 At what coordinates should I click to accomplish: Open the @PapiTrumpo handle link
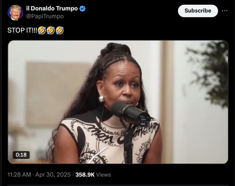(x=45, y=16)
